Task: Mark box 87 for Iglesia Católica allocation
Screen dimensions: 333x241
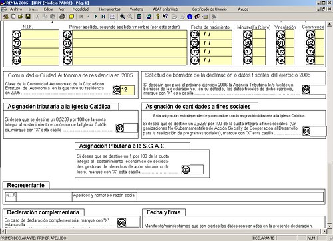Action: pyautogui.click(x=131, y=128)
